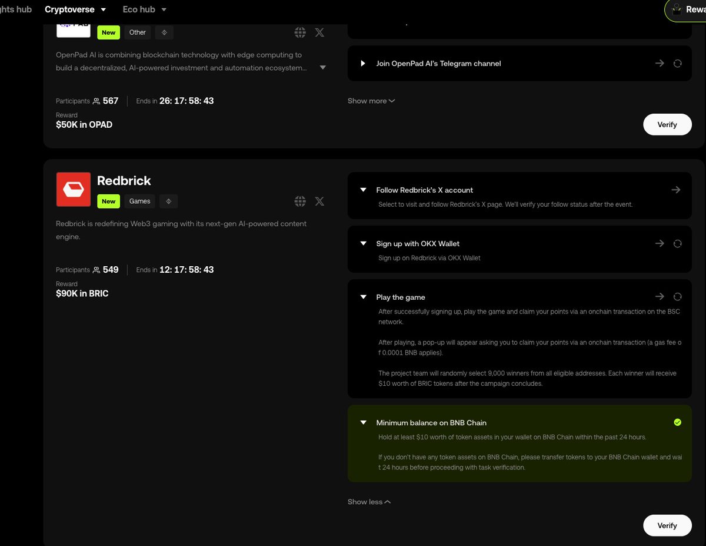The width and height of the screenshot is (706, 546).
Task: Click OpenPad countdown 26: 17: 58: 43
Action: point(187,101)
